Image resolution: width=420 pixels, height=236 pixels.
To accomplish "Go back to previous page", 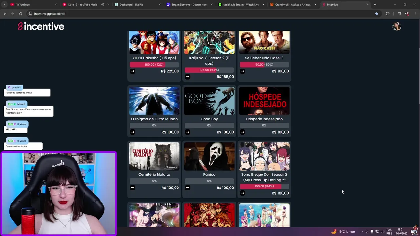I will tap(5, 14).
